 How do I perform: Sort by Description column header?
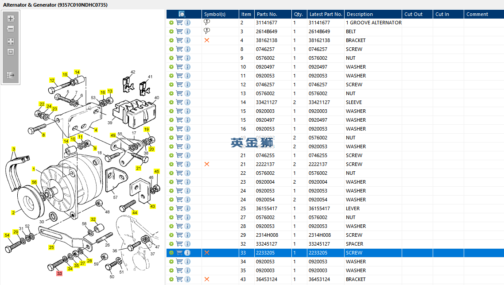[373, 14]
